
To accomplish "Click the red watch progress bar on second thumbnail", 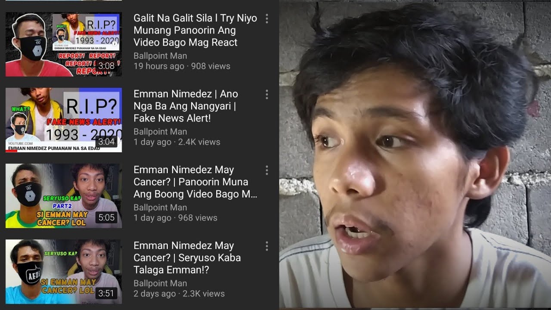I will tap(11, 151).
